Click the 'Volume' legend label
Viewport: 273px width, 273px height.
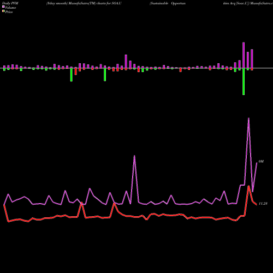pos(10,8)
